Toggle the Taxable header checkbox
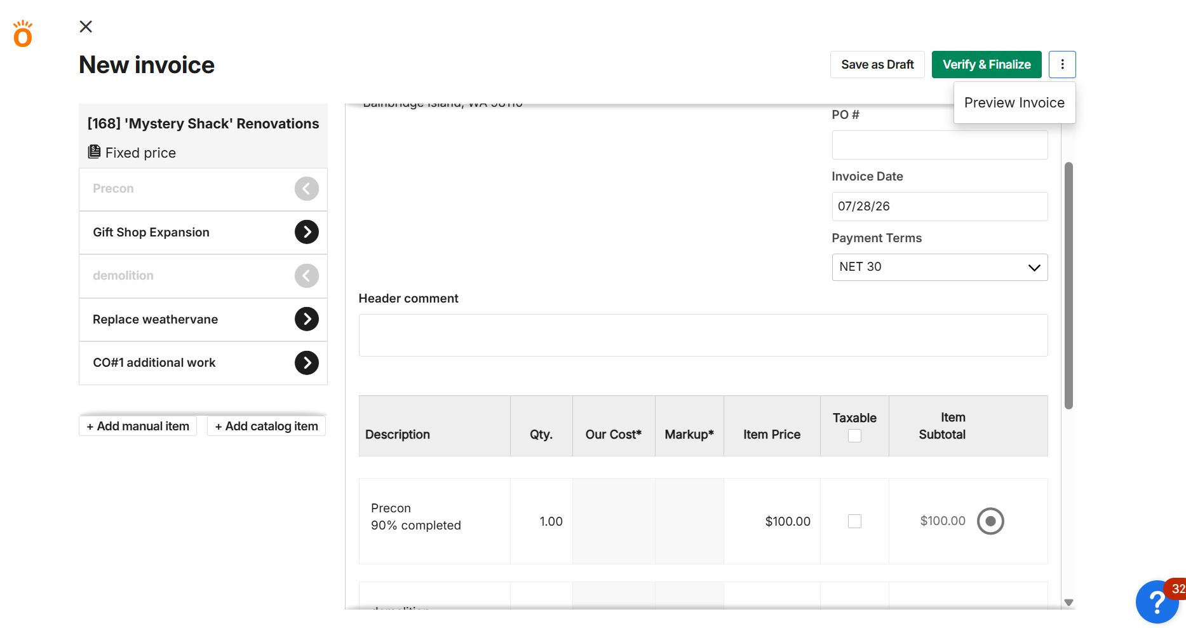 pos(854,436)
